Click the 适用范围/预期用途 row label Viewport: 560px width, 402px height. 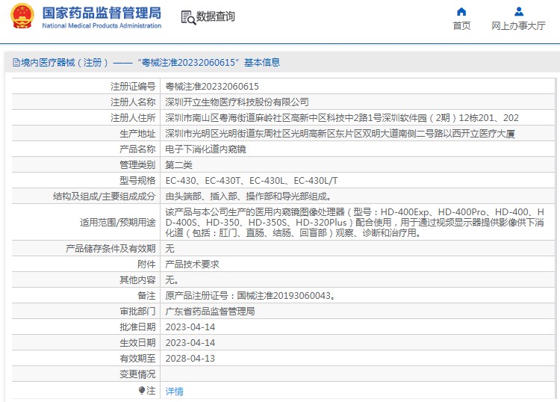pos(118,223)
